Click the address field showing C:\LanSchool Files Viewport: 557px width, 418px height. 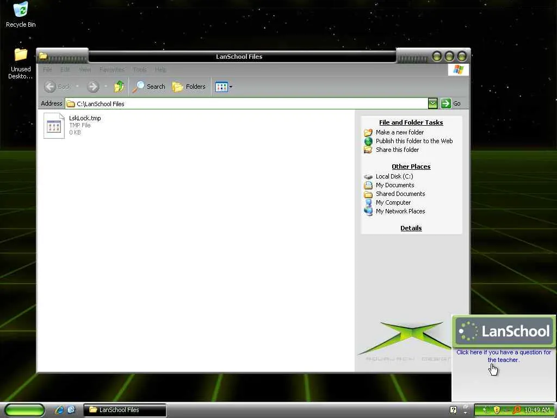[x=246, y=104]
